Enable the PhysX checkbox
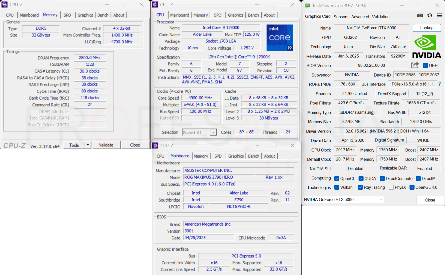445x275 pixels. (391, 187)
